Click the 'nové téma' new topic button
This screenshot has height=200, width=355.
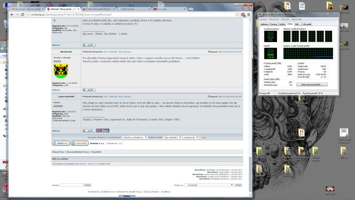[61, 143]
